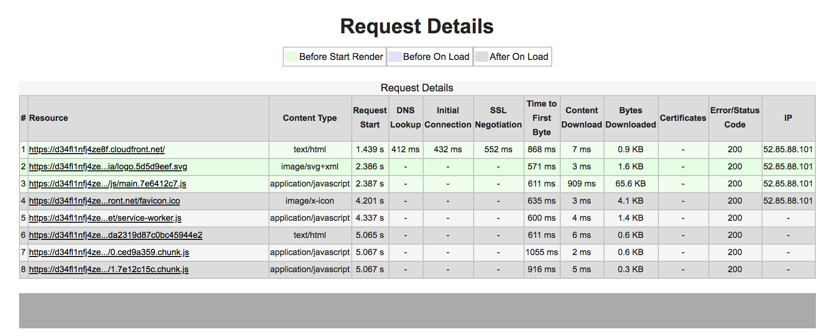Screen dimensions: 834x335
Task: Click the Request Start column header
Action: point(370,118)
